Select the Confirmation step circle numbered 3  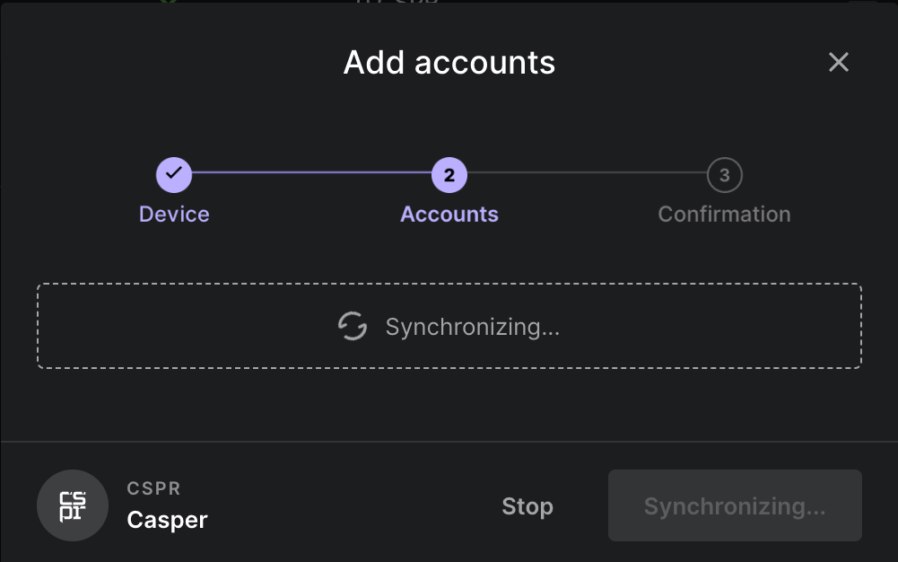[724, 175]
